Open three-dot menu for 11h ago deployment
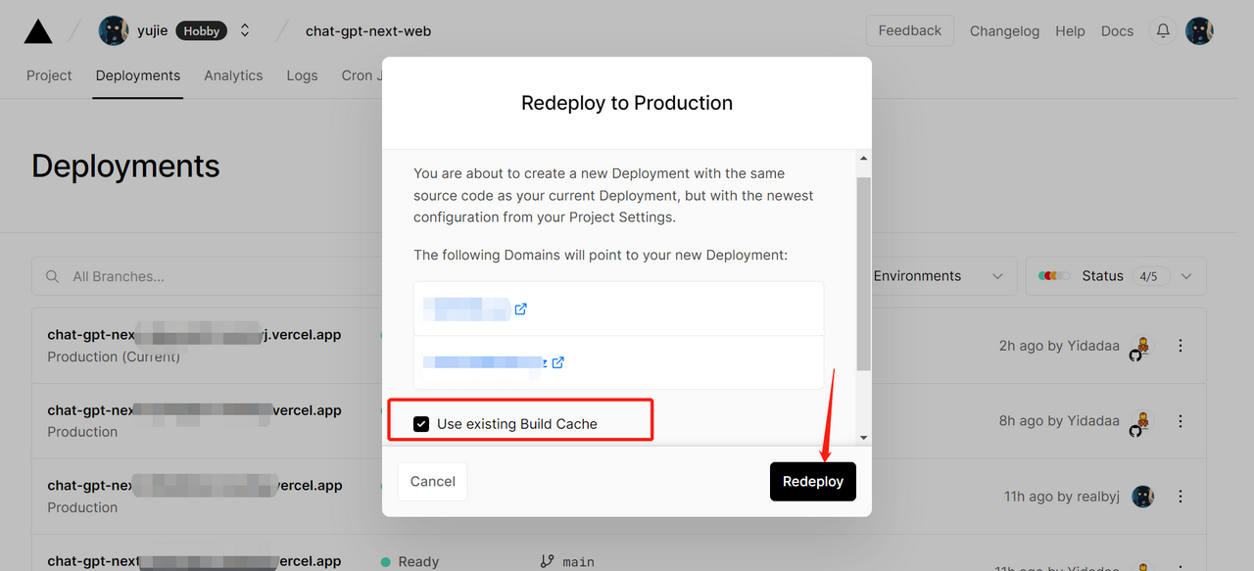The image size is (1254, 571). pos(1181,497)
